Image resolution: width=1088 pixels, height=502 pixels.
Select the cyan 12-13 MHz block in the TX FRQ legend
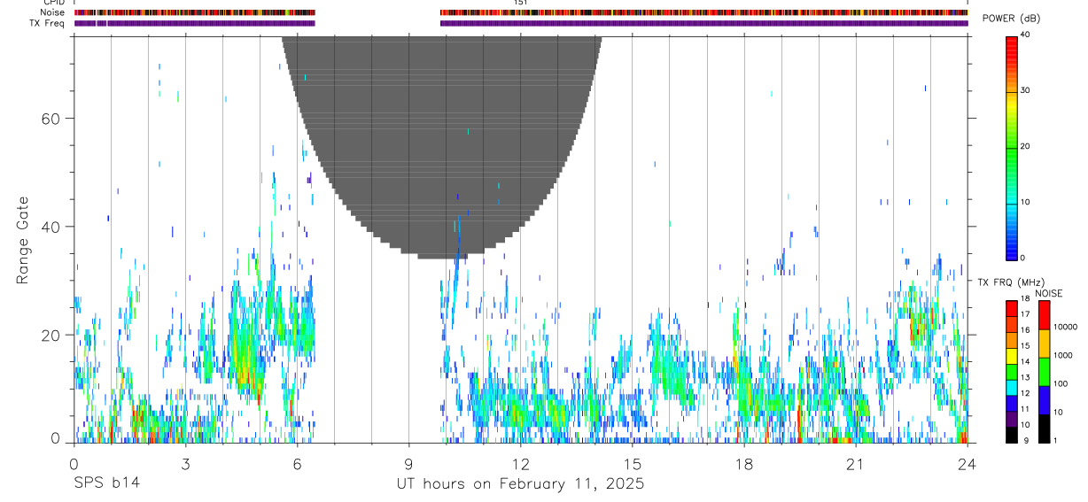(1011, 386)
